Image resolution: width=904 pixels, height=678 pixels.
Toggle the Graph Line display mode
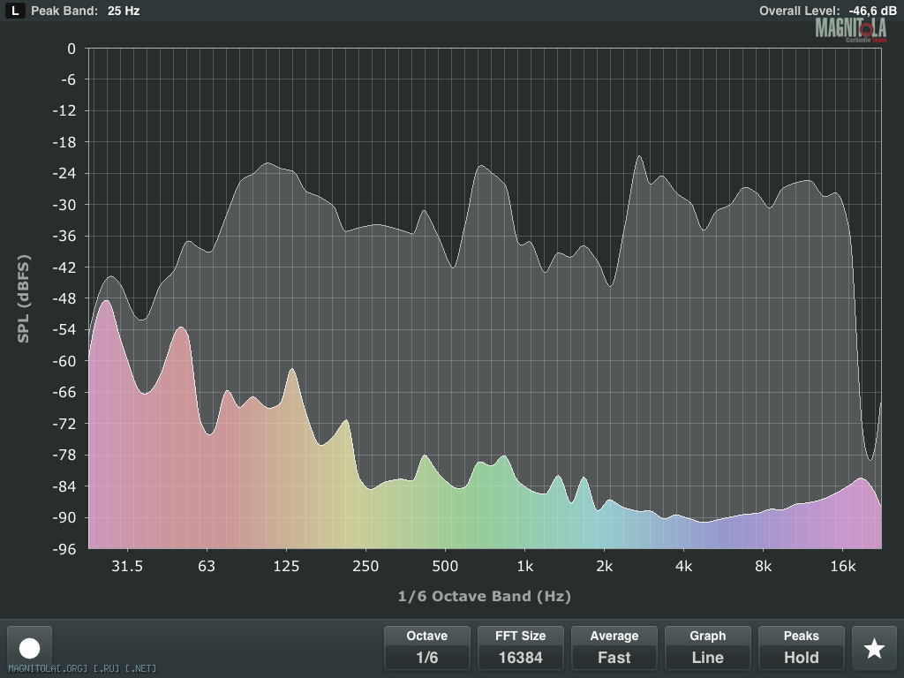click(x=708, y=647)
